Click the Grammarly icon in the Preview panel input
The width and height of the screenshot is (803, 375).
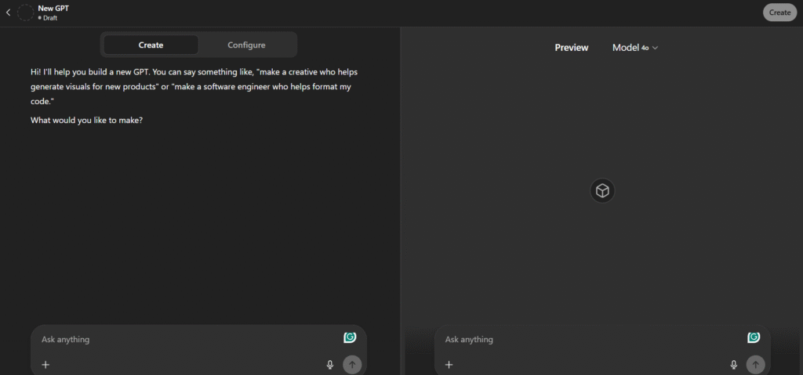tap(754, 337)
